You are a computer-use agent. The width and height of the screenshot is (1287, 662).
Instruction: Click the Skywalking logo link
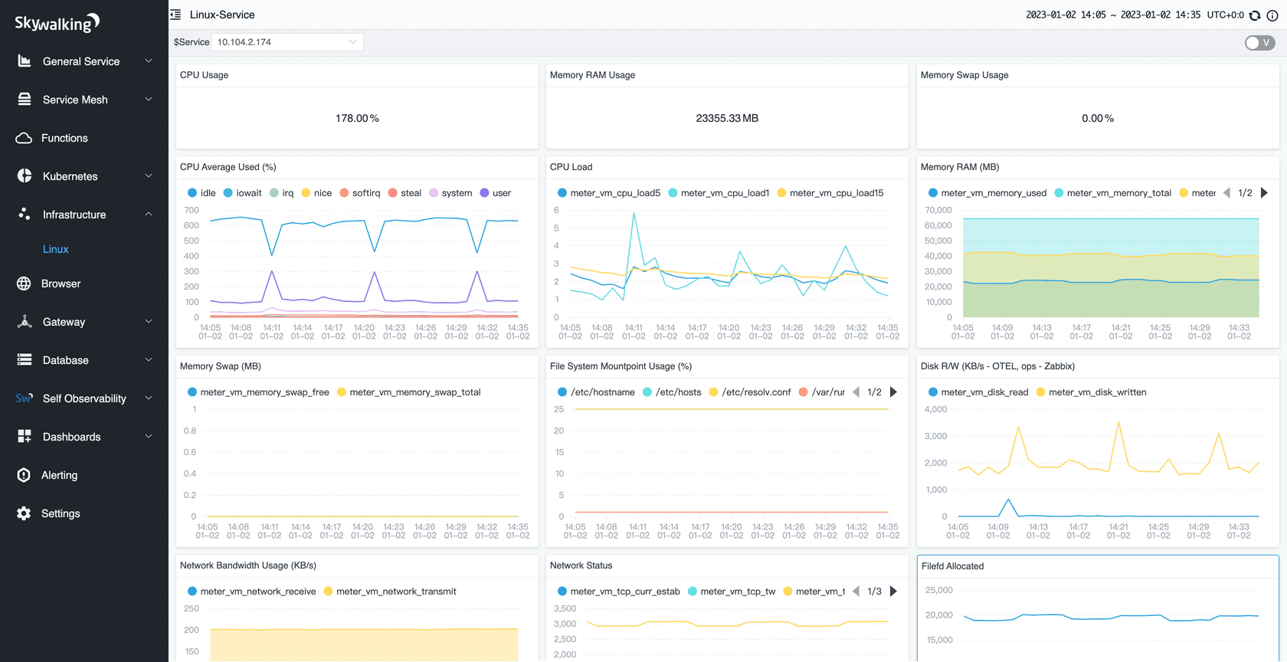click(x=57, y=23)
